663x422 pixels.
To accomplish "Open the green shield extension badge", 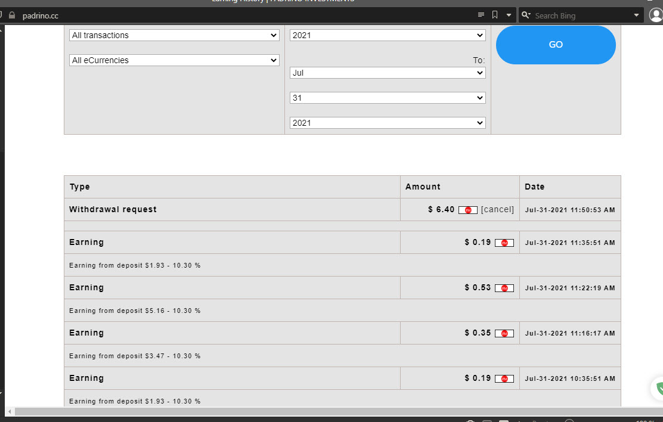I will [x=658, y=389].
